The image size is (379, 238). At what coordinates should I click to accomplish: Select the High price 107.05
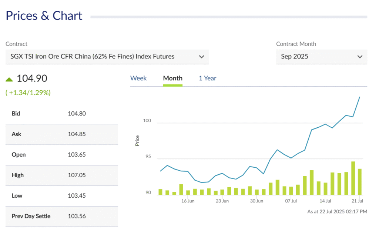pos(77,175)
